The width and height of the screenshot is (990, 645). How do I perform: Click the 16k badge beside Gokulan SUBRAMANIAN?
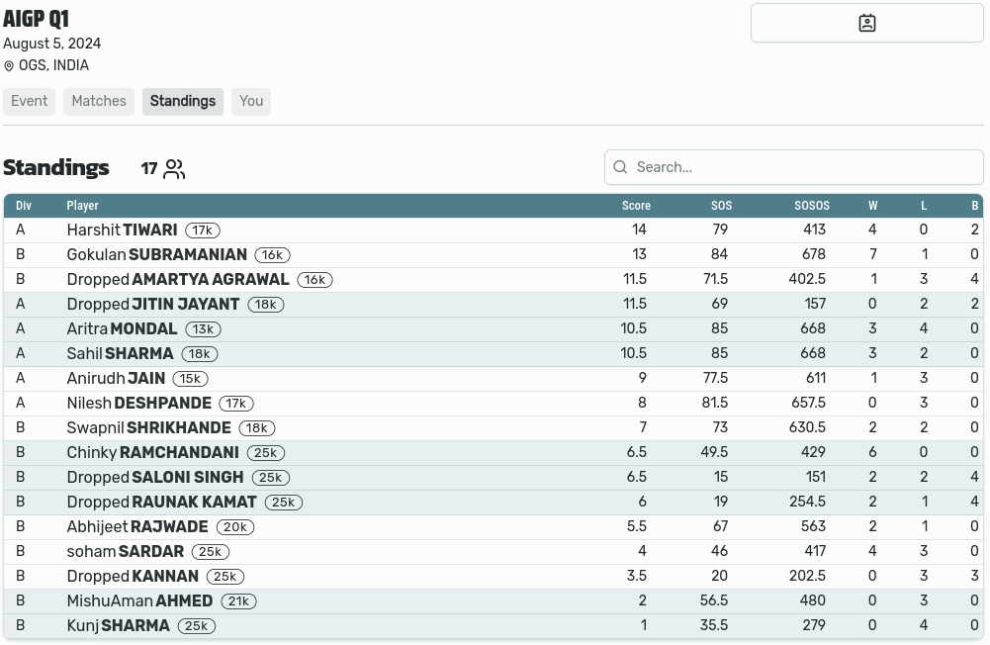pos(272,254)
